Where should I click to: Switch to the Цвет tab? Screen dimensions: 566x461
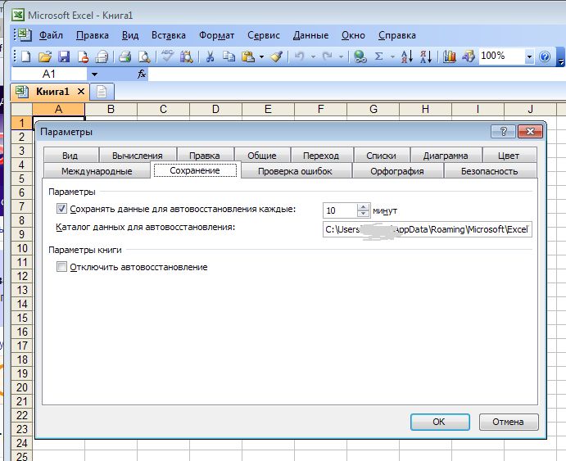pyautogui.click(x=509, y=156)
